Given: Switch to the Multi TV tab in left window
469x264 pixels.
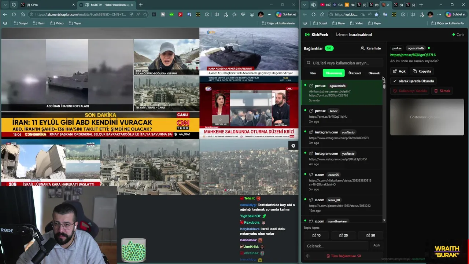Looking at the screenshot, I should 106,5.
